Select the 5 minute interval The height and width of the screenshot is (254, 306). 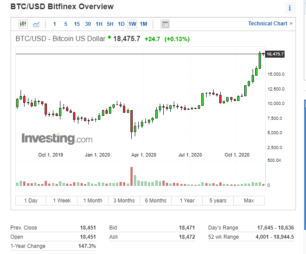[66, 24]
